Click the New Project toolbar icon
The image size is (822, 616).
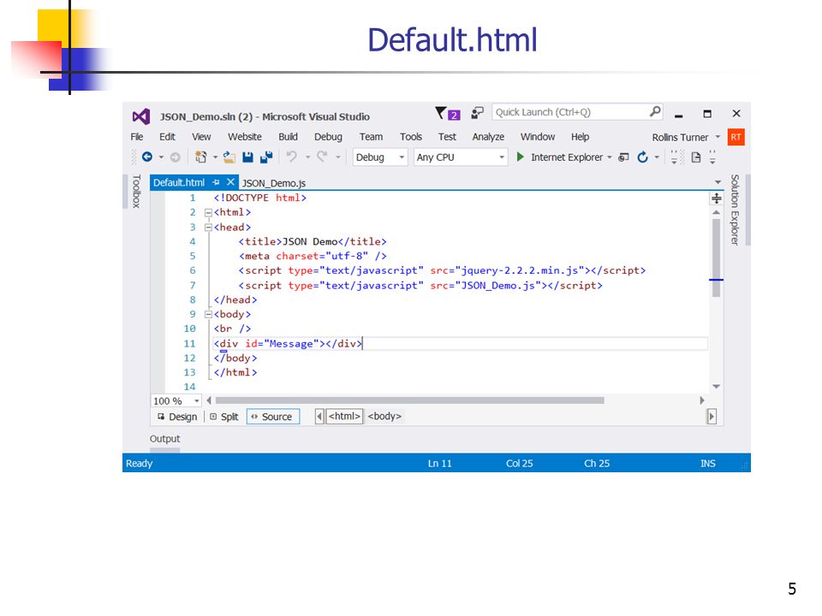(x=200, y=157)
